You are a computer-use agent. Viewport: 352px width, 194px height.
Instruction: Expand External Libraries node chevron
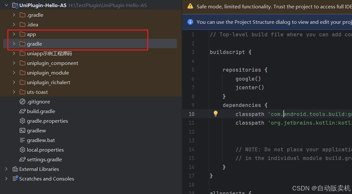6,169
